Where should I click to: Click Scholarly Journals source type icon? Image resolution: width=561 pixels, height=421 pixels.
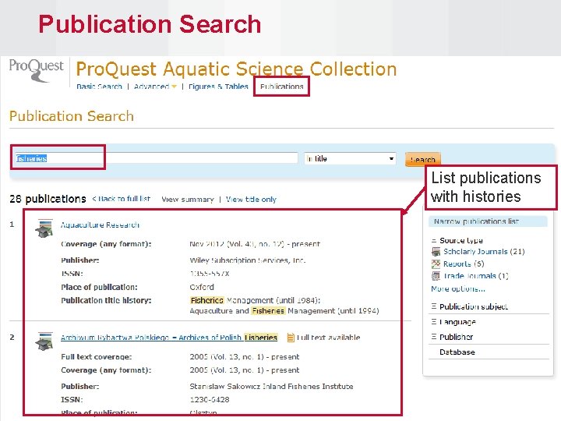pyautogui.click(x=436, y=252)
